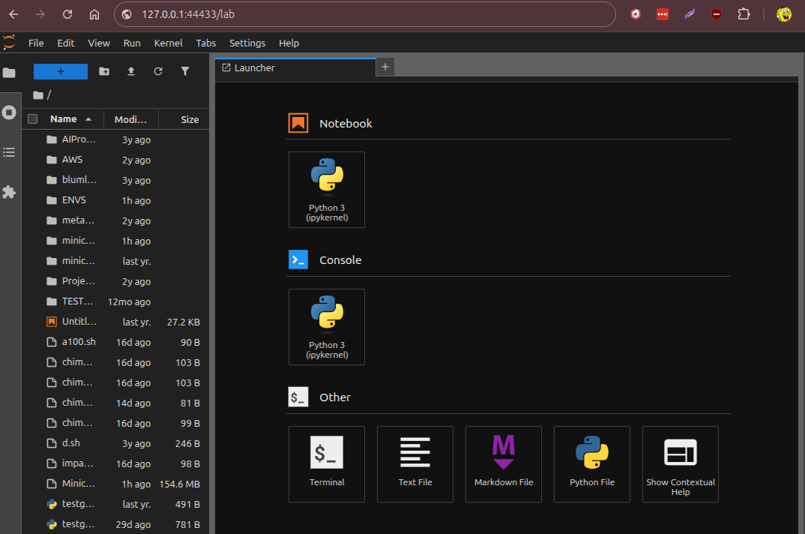Click the blue New Launcher plus button
The image size is (805, 534).
[x=61, y=71]
